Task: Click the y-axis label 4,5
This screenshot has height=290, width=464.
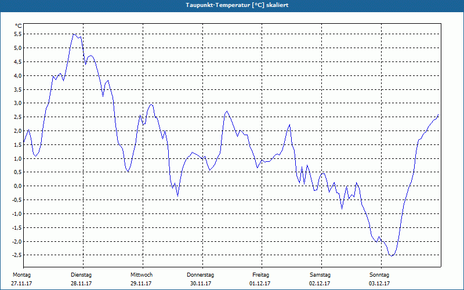Action: click(18, 62)
